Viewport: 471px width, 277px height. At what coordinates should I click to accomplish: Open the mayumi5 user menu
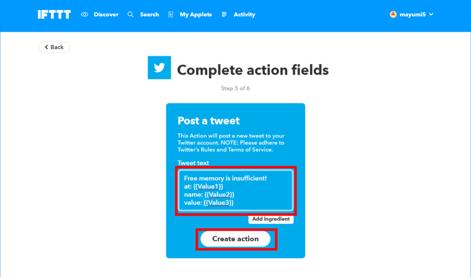[411, 14]
